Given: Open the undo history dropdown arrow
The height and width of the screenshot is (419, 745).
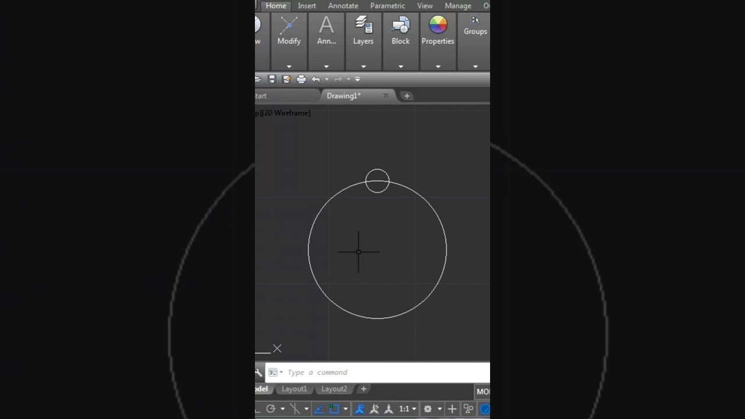Looking at the screenshot, I should 326,79.
